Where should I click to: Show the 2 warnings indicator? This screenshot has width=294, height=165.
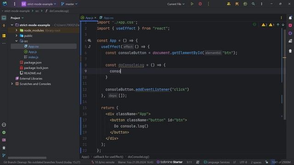pyautogui.click(x=265, y=25)
